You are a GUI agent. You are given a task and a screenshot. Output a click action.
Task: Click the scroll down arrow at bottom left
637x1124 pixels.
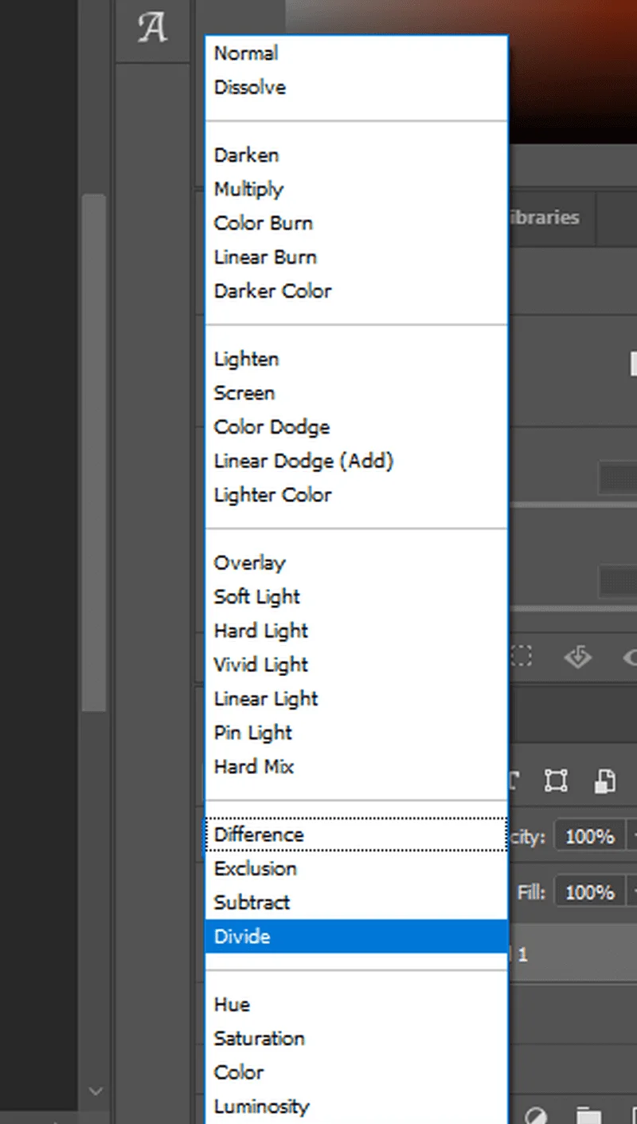96,1091
